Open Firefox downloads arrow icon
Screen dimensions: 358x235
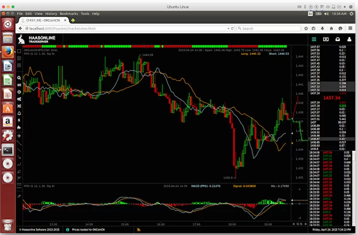click(x=322, y=28)
